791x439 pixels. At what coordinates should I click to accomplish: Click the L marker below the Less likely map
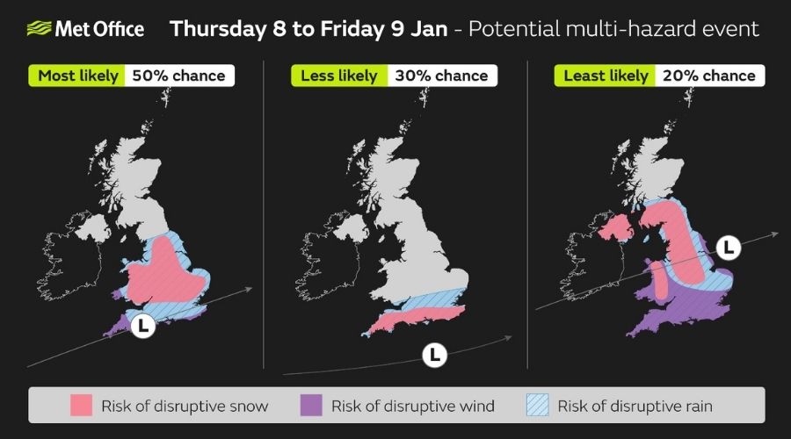coord(433,356)
